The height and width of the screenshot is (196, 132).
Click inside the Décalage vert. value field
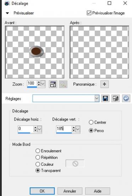click(64, 129)
